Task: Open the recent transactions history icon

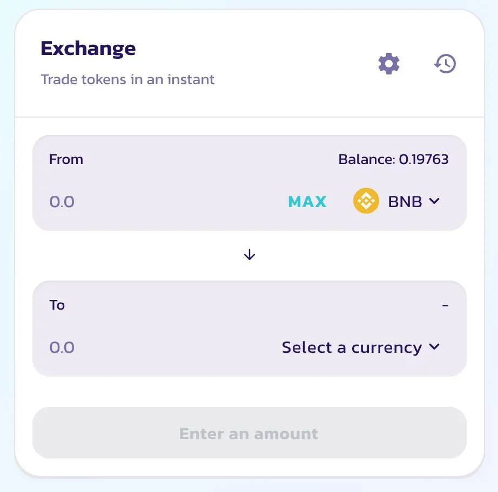Action: (445, 64)
